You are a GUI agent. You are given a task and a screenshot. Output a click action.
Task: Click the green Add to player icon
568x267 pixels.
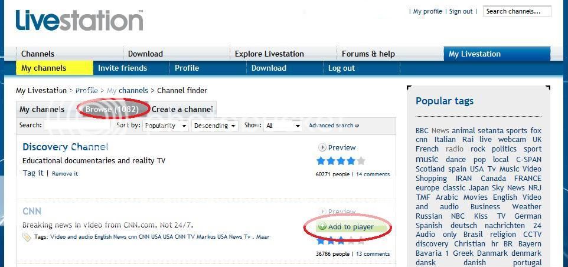click(322, 226)
